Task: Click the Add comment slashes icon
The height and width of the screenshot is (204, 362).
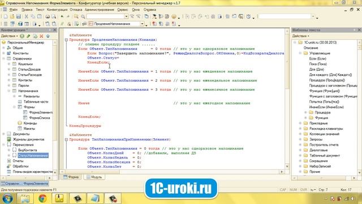Action: [x=62, y=24]
